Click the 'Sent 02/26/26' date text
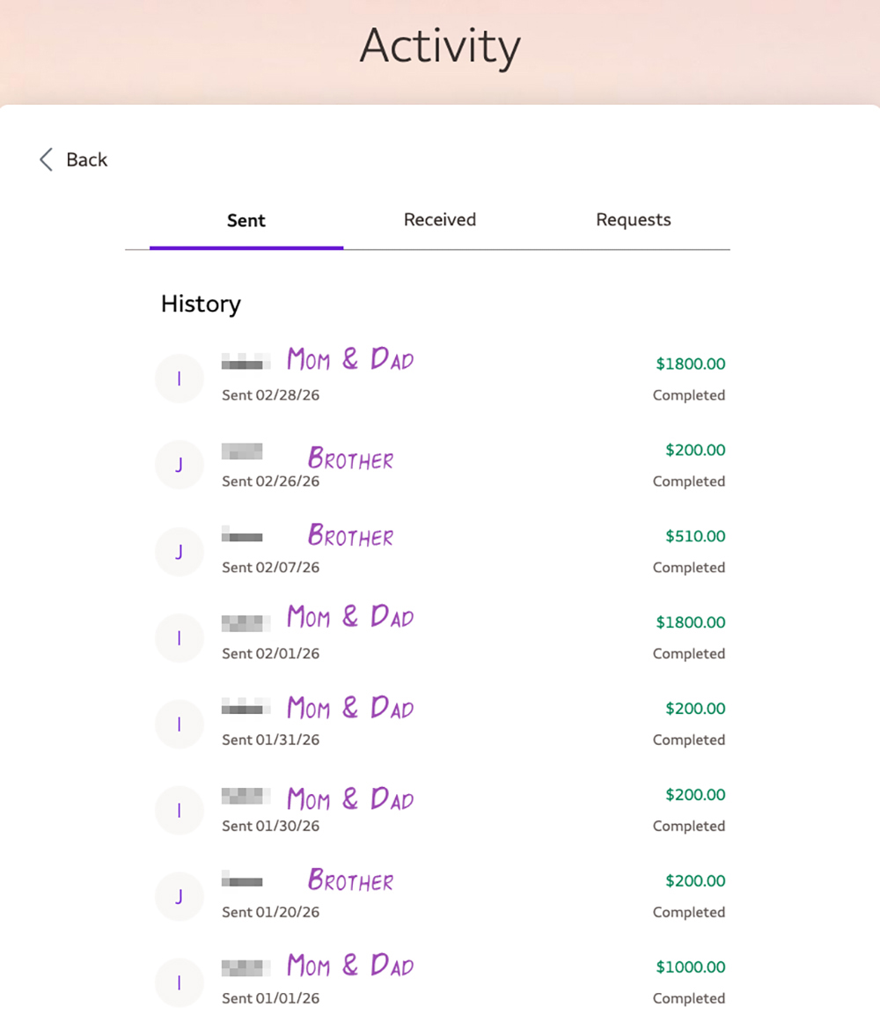Viewport: 880px width, 1022px height. tap(270, 481)
